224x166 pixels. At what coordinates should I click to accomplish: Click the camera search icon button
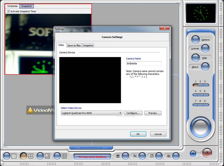(176, 156)
